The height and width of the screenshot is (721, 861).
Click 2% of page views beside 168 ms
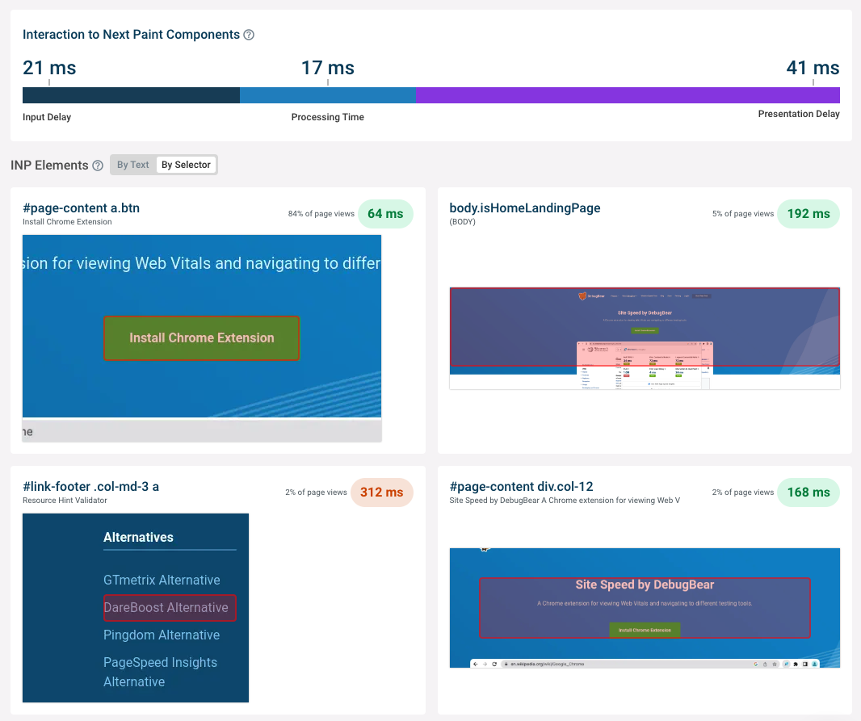tap(743, 493)
